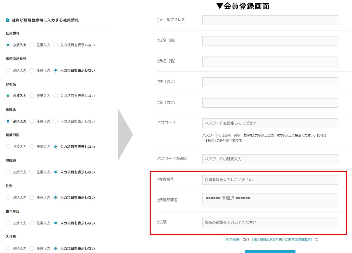Click the パスワードの確認 field
This screenshot has height=253, width=352.
point(270,159)
